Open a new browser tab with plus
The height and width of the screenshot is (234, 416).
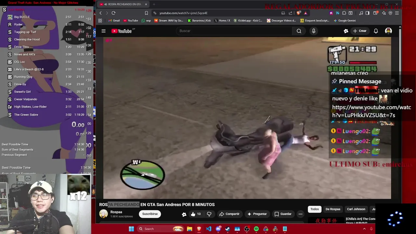pos(154,4)
